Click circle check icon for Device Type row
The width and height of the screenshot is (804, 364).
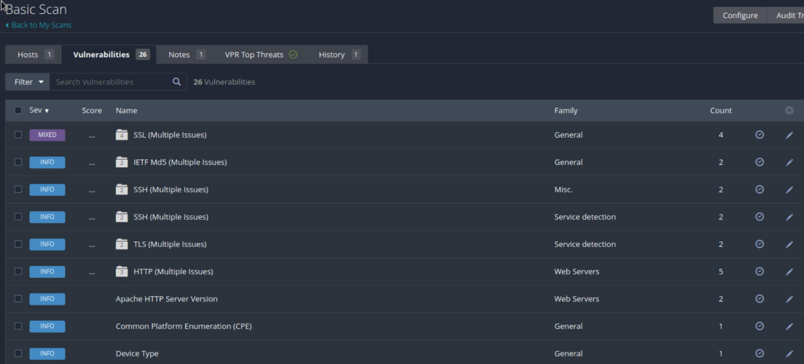click(759, 353)
